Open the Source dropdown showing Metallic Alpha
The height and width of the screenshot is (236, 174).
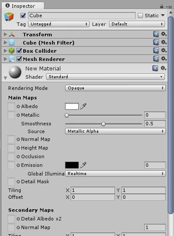pos(115,131)
